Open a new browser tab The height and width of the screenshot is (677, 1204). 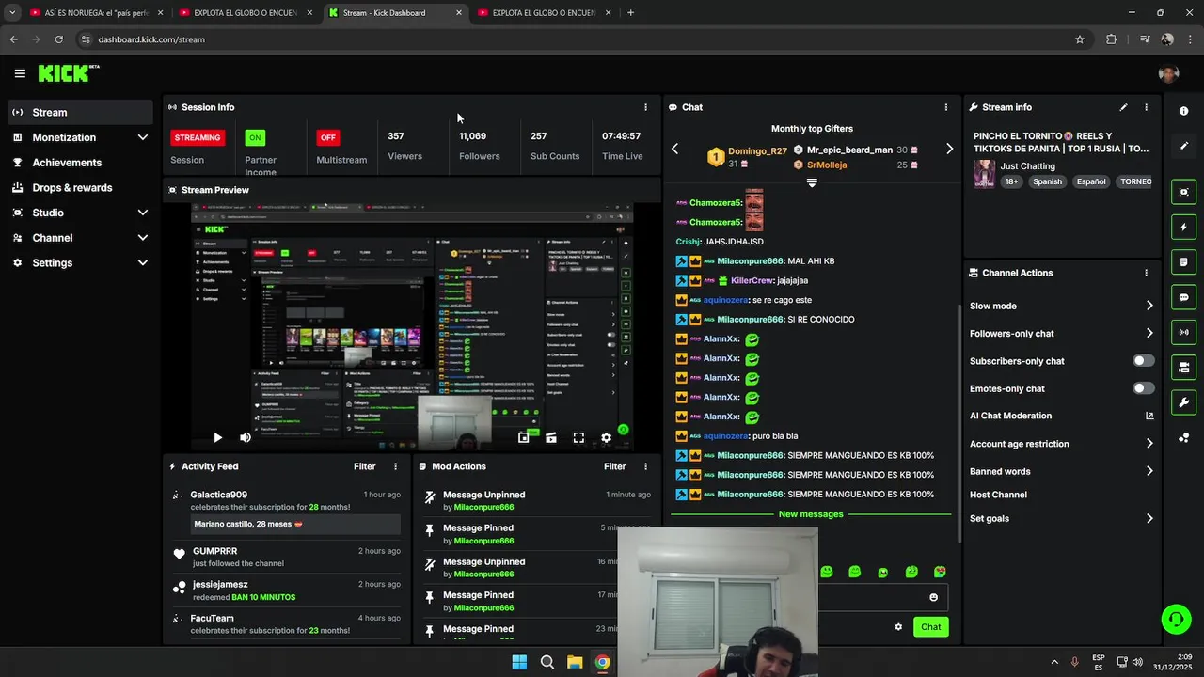[630, 13]
